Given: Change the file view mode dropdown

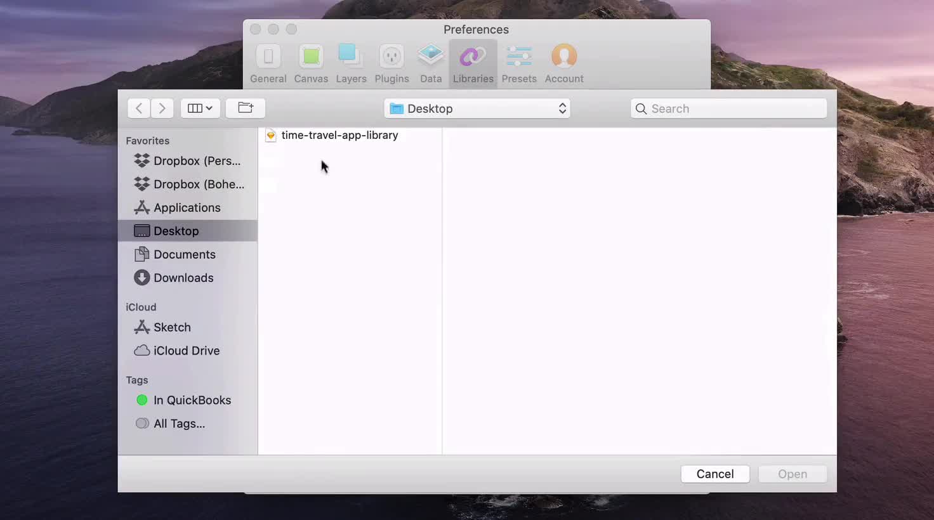Looking at the screenshot, I should point(201,108).
